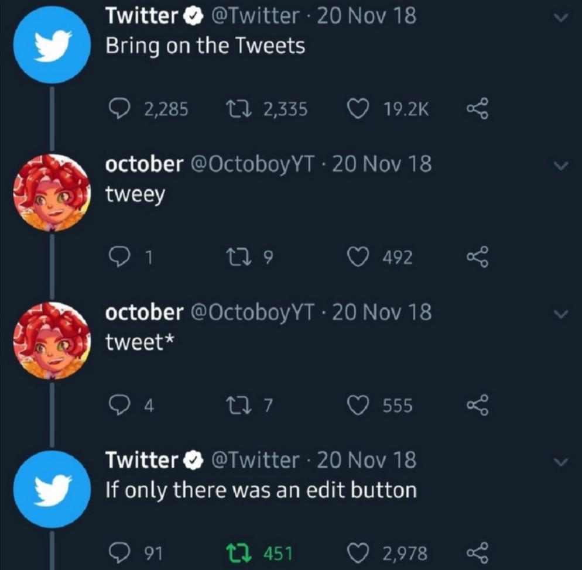This screenshot has width=582, height=570.
Task: Like october's "tweey" tweet
Action: click(x=358, y=256)
